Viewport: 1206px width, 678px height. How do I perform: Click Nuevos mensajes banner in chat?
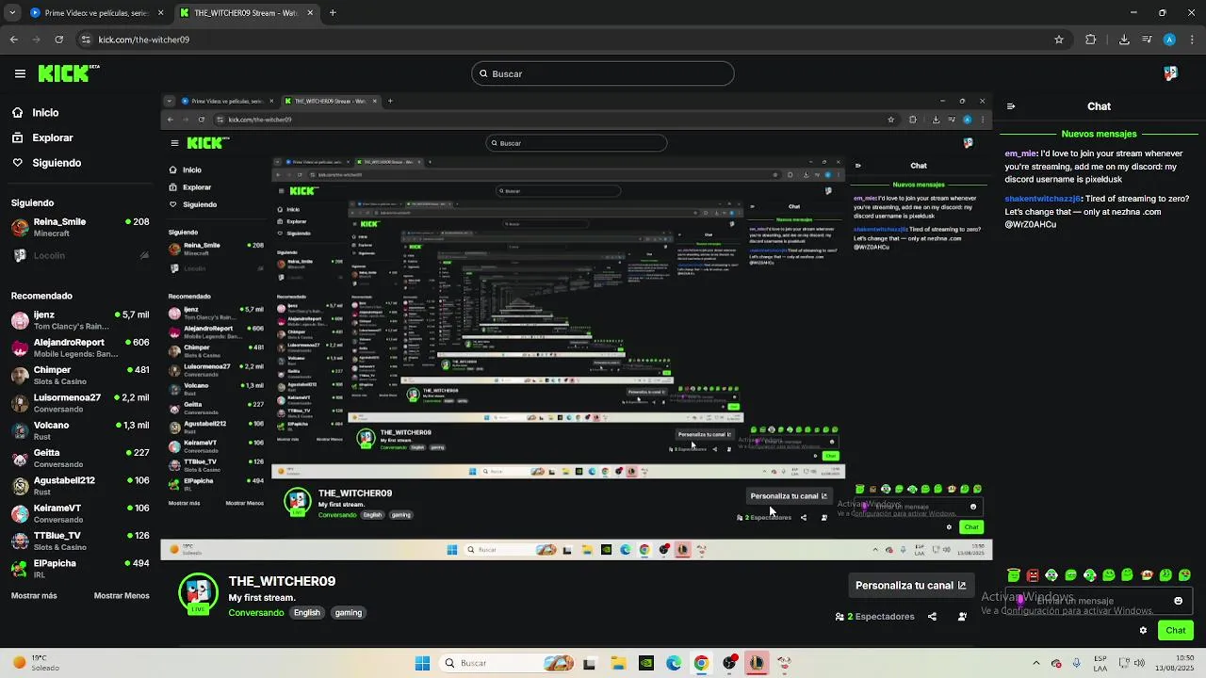point(1100,135)
